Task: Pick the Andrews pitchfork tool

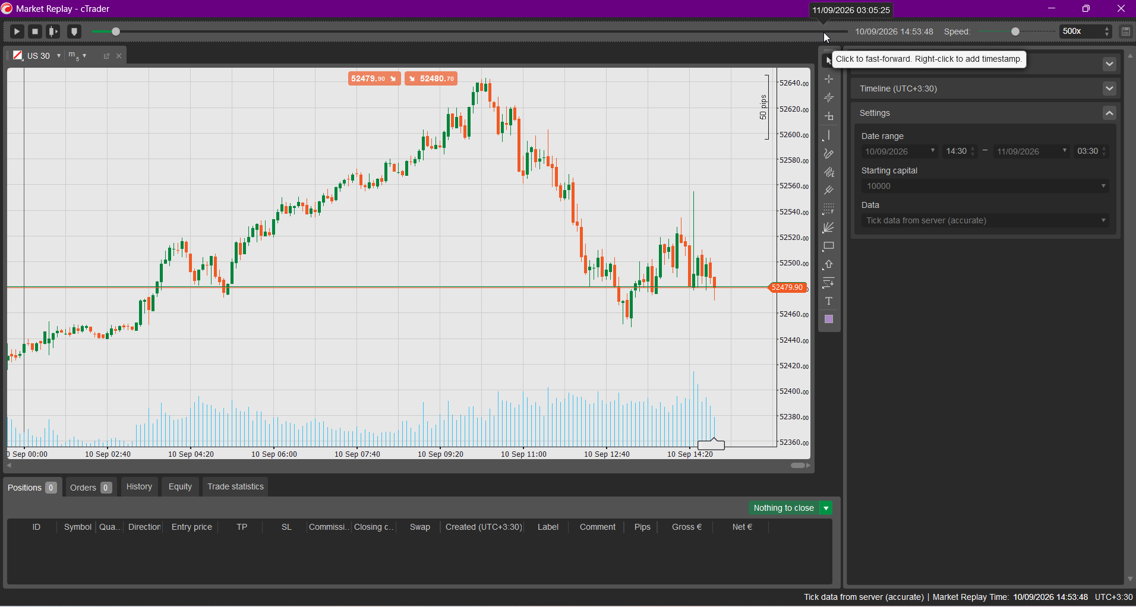Action: [x=829, y=191]
